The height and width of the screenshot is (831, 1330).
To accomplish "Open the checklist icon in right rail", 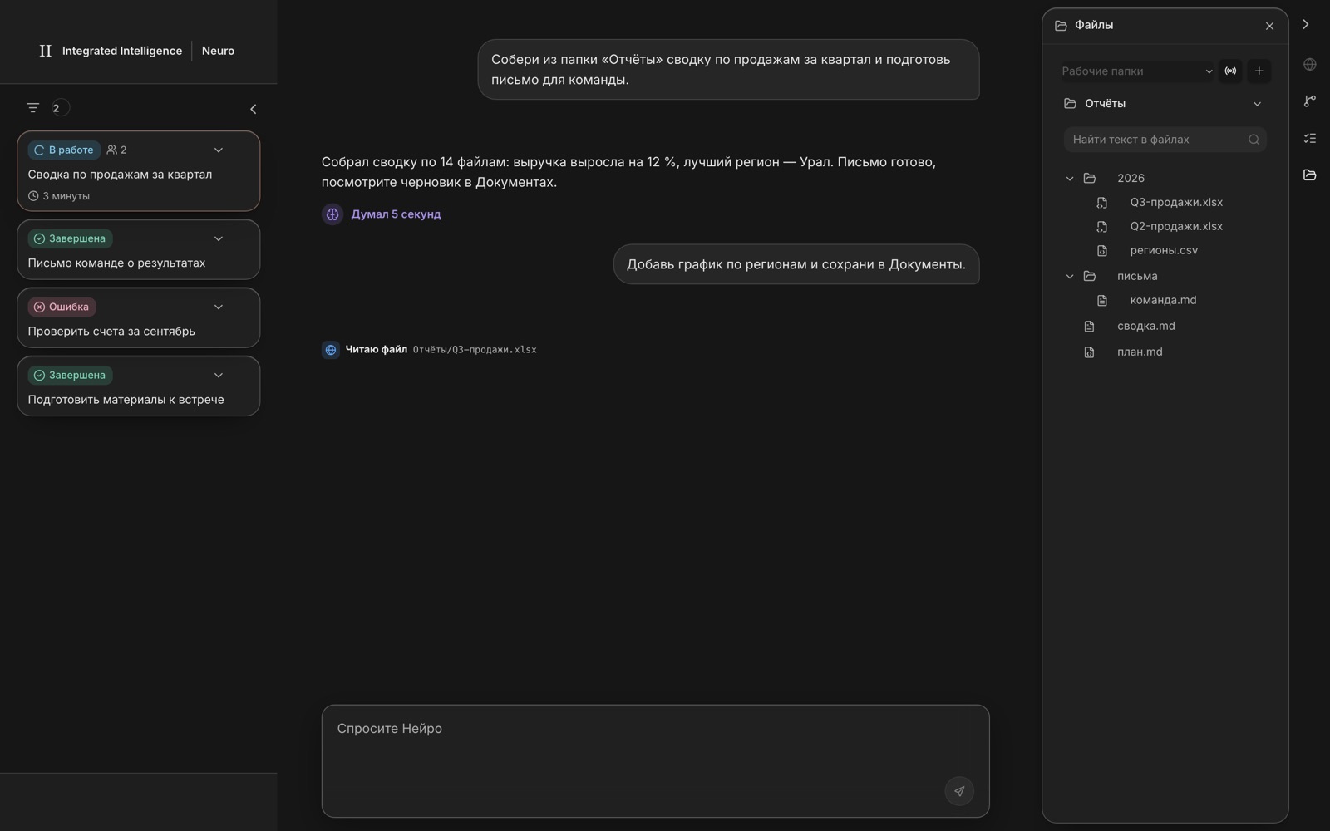I will pos(1310,138).
